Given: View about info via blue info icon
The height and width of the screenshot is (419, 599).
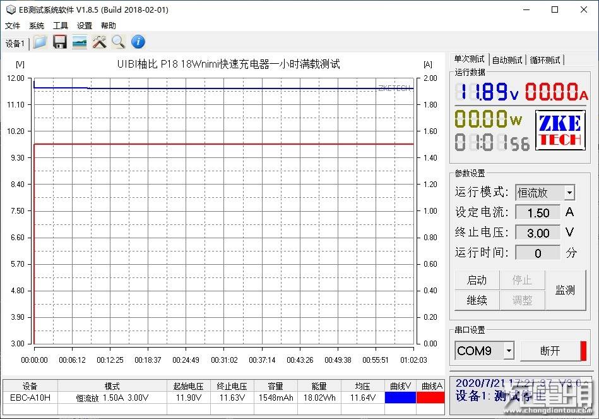Looking at the screenshot, I should point(138,42).
